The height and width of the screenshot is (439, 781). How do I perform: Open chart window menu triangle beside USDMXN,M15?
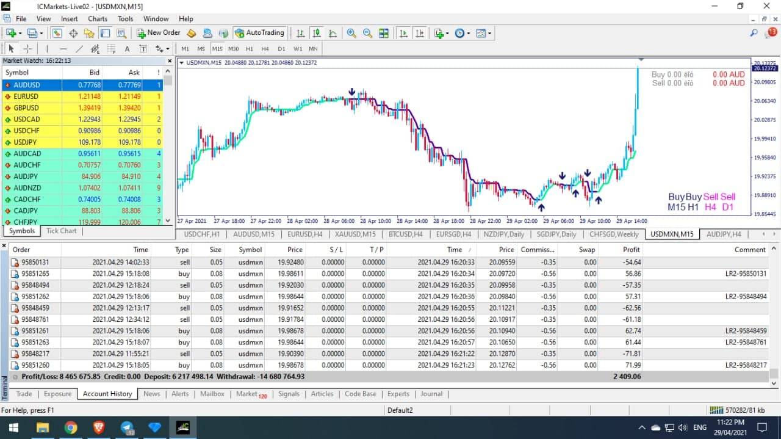pyautogui.click(x=181, y=62)
